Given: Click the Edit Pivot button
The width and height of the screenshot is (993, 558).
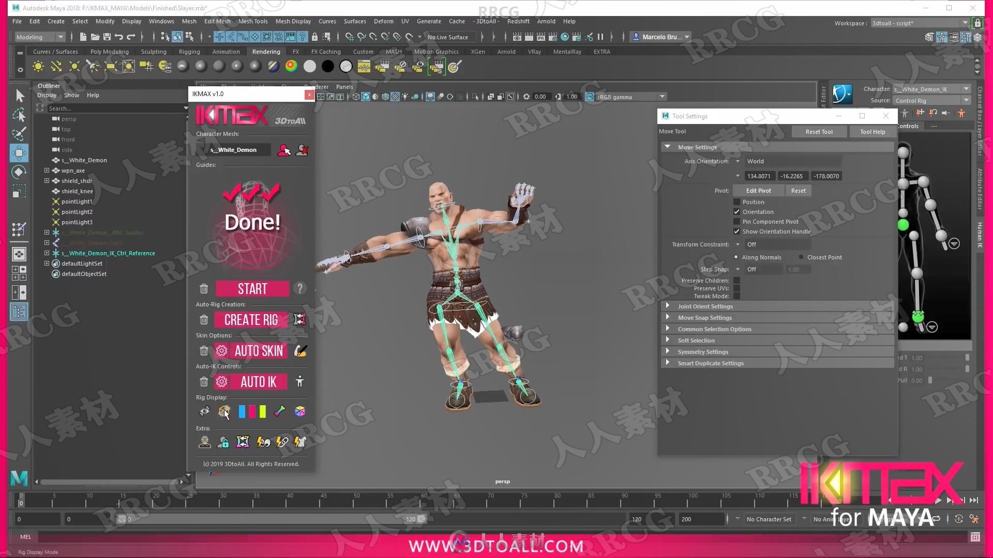Looking at the screenshot, I should 758,191.
